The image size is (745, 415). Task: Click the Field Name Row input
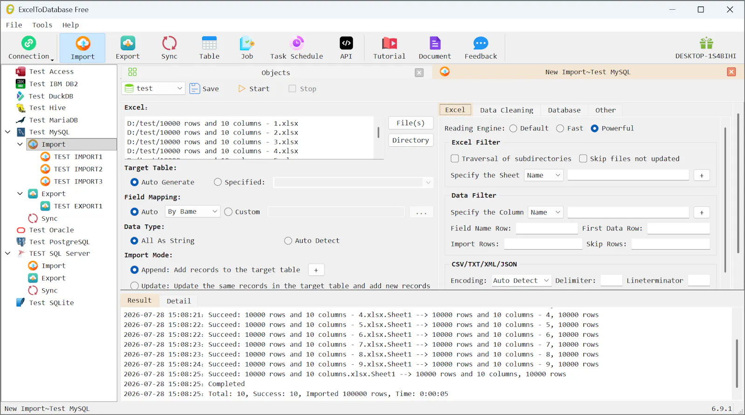coord(547,228)
